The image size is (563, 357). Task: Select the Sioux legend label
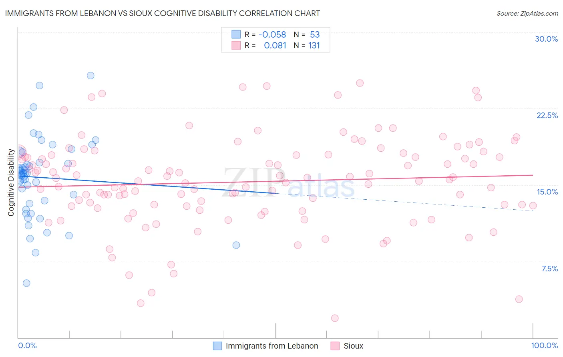pos(354,346)
